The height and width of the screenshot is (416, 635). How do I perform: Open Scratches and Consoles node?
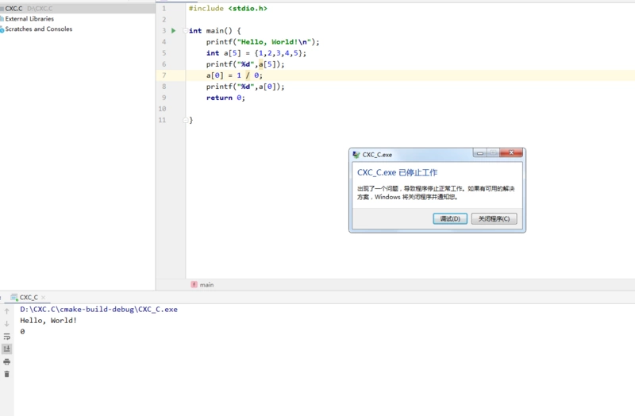[x=38, y=29]
